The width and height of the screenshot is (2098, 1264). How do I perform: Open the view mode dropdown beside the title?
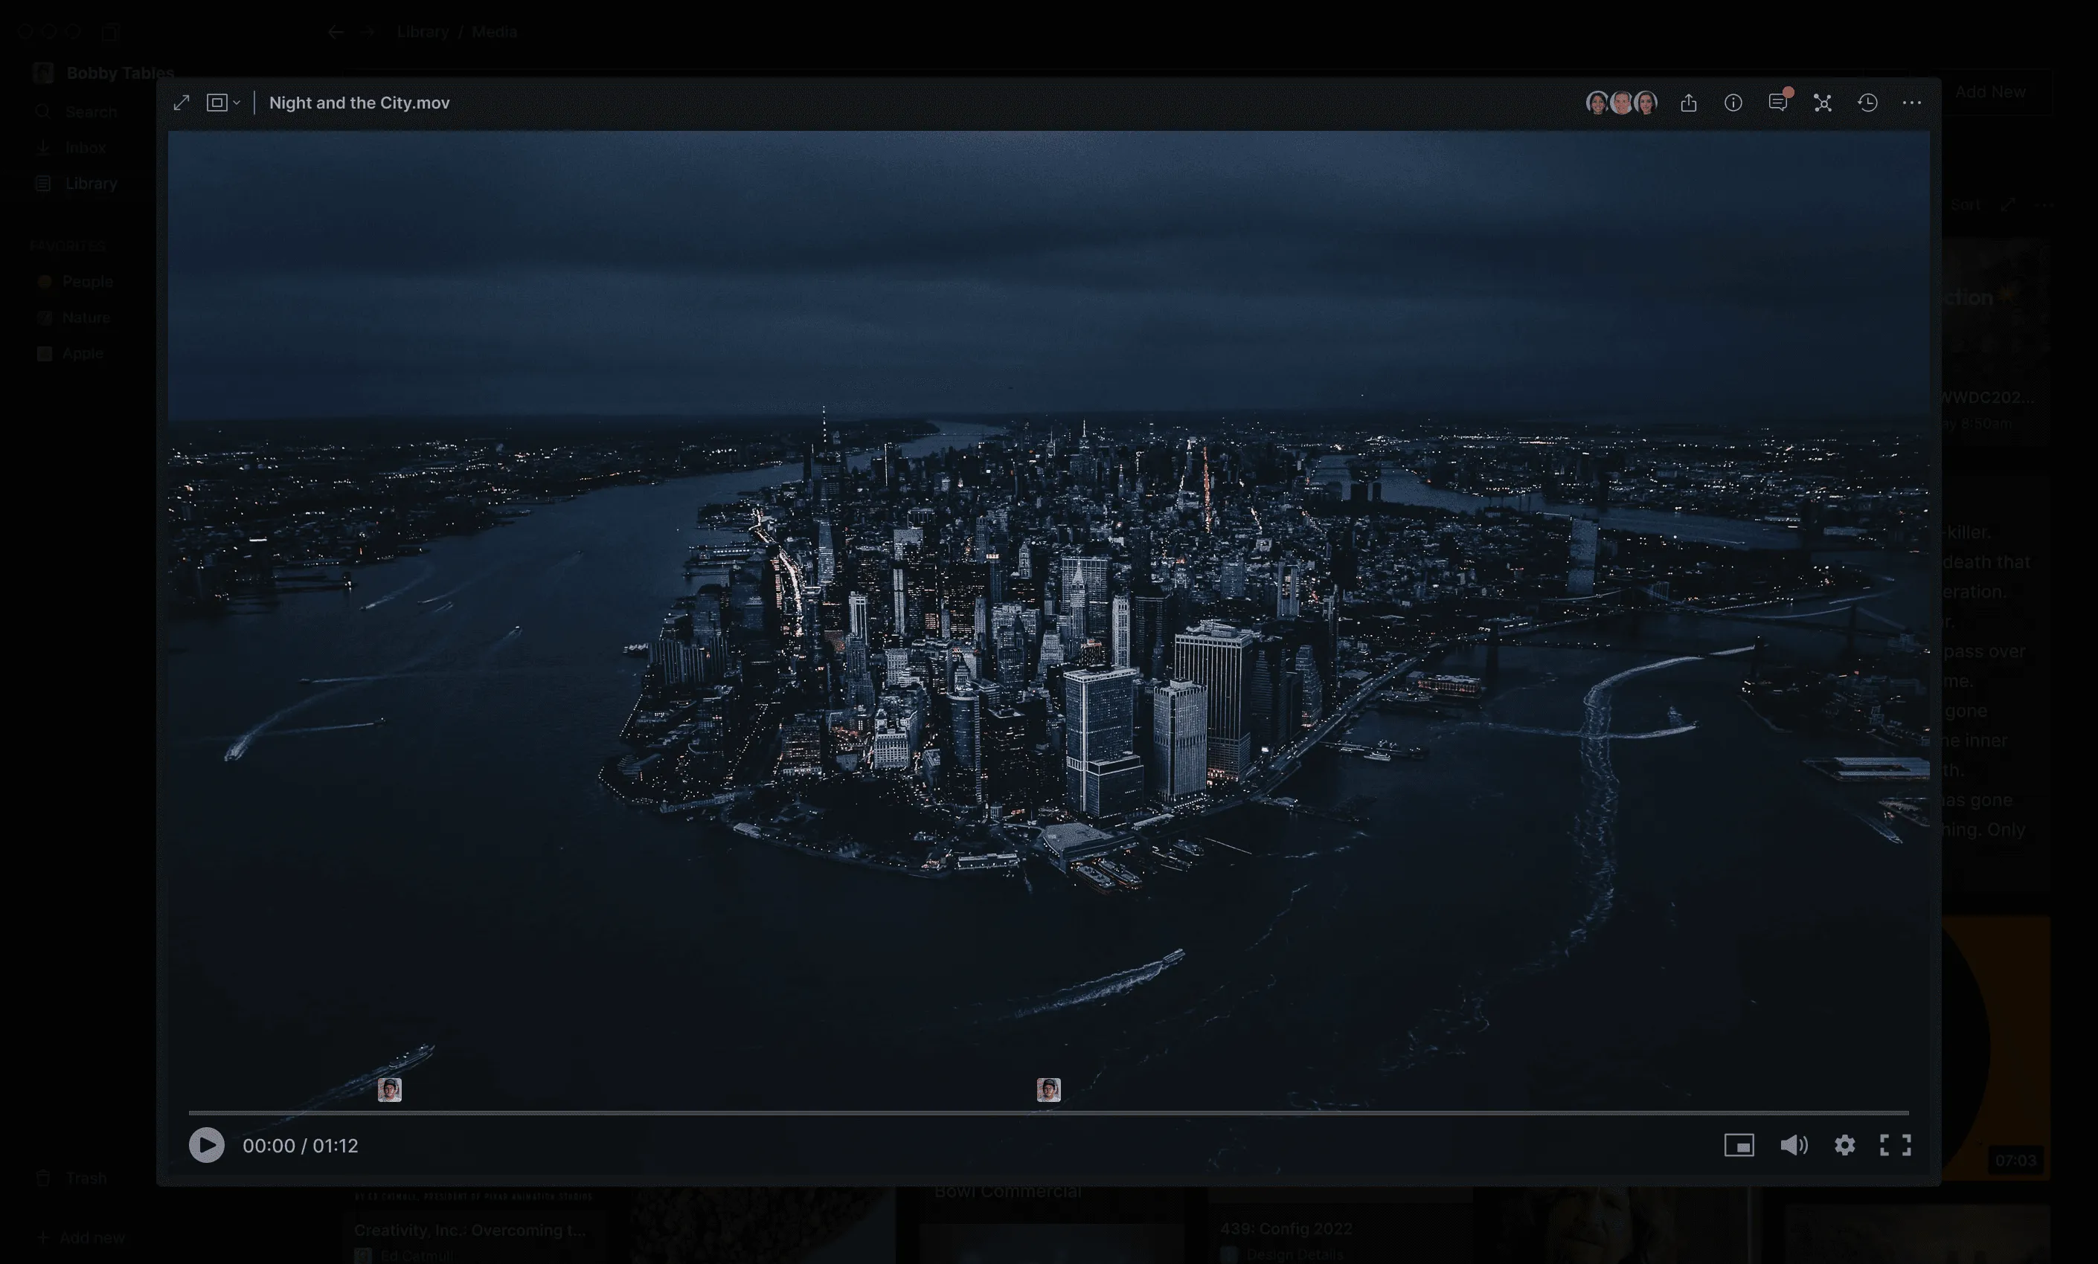pyautogui.click(x=223, y=103)
